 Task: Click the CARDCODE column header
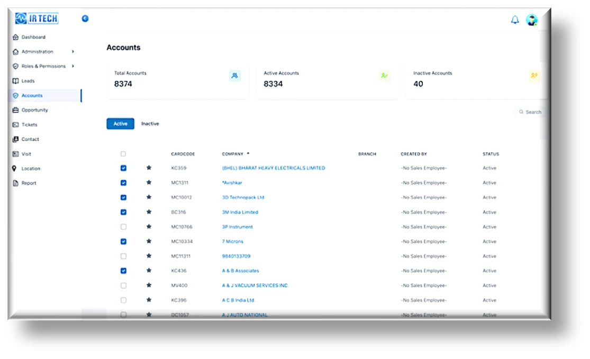[x=183, y=154]
